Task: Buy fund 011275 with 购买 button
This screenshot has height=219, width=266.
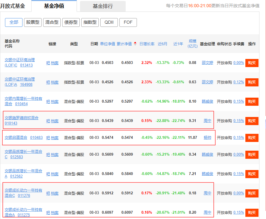Action: click(x=252, y=212)
